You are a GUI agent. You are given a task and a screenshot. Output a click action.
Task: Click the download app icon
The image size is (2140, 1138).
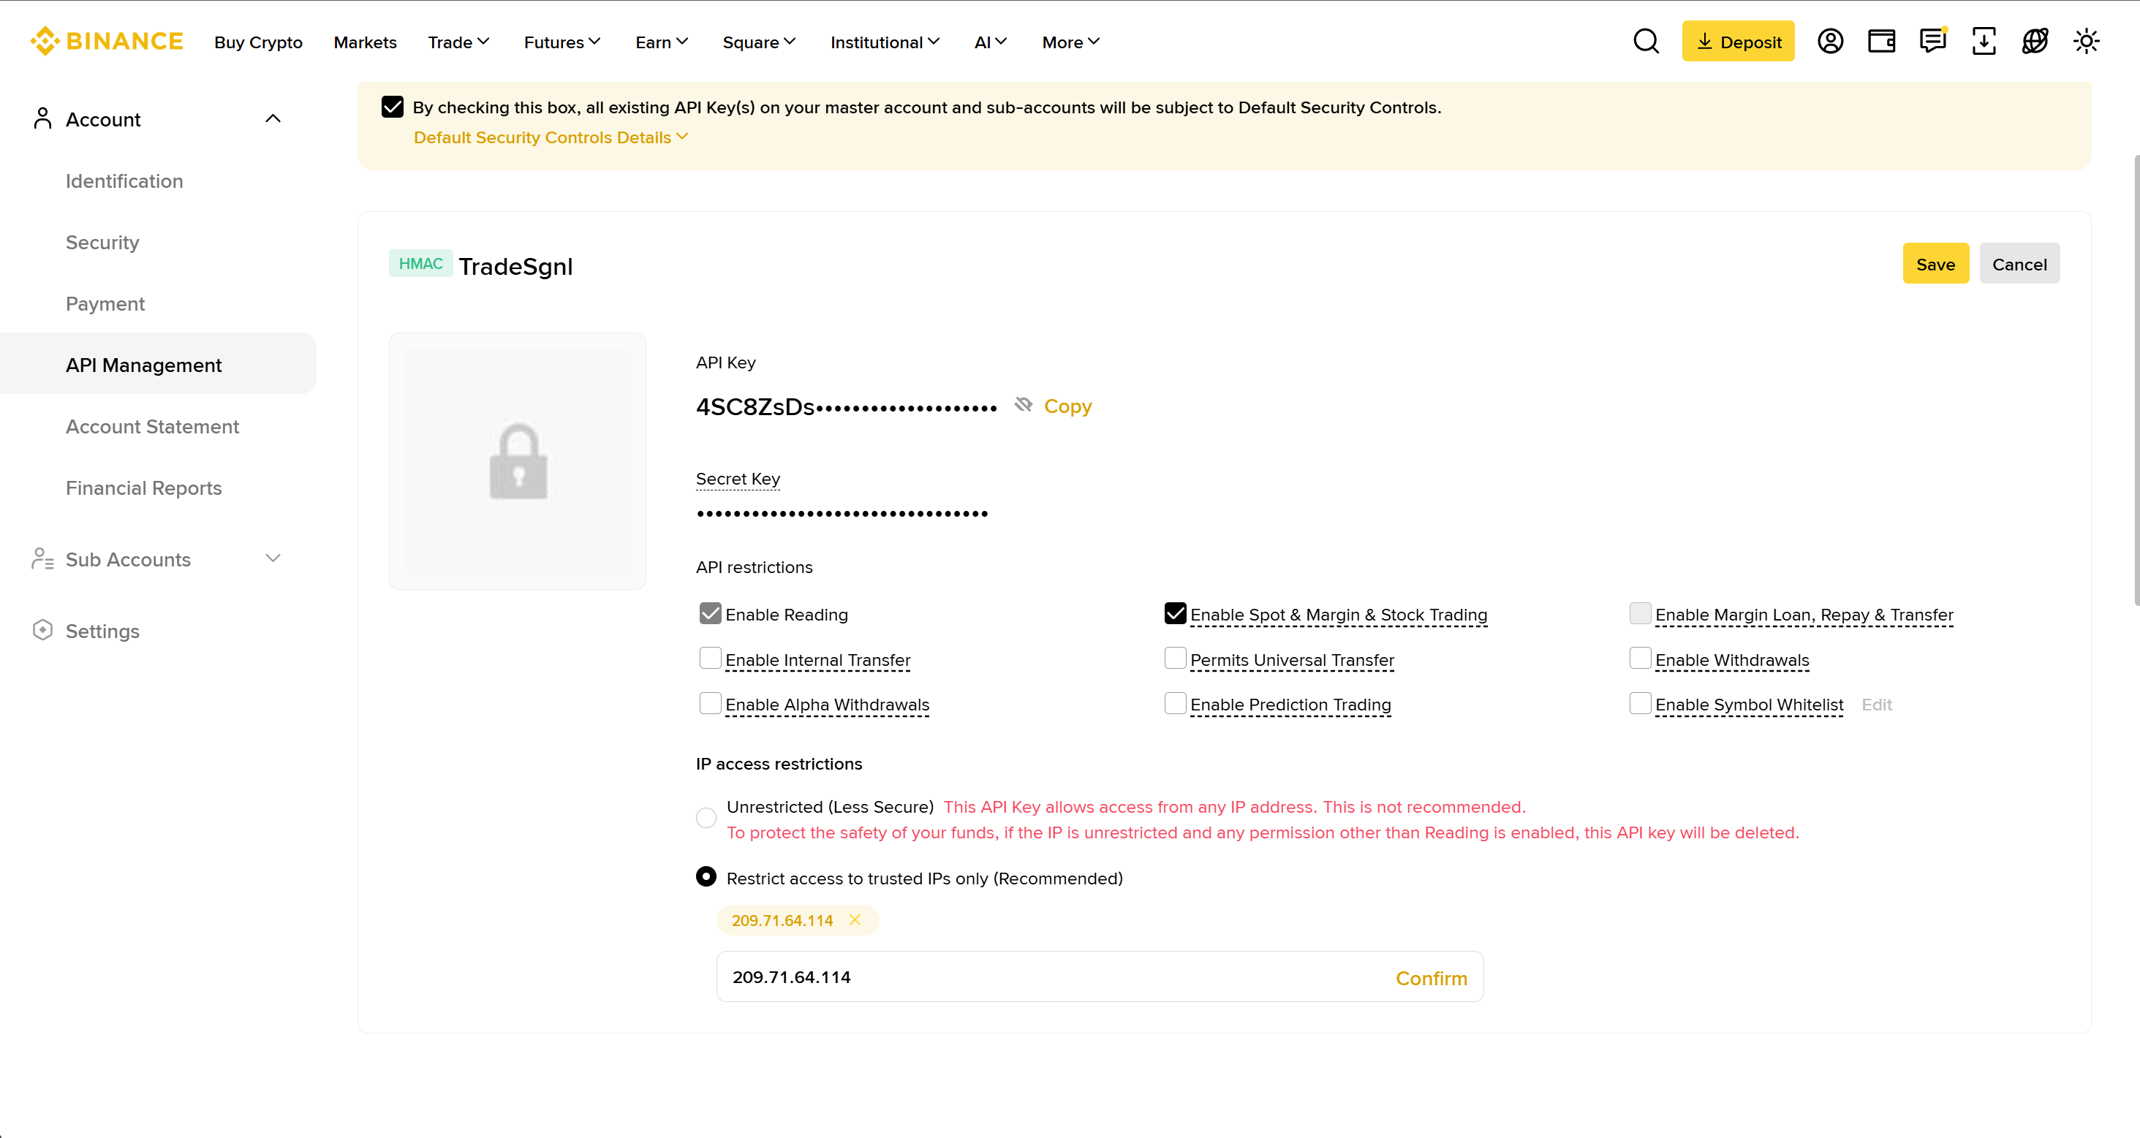point(1984,41)
